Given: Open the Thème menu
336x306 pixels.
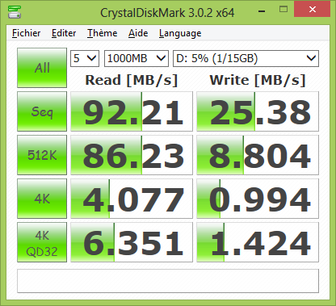Looking at the screenshot, I should pos(103,33).
